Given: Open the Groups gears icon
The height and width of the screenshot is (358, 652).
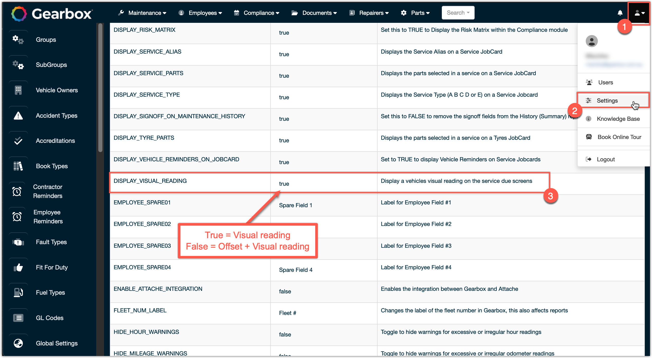Looking at the screenshot, I should [x=18, y=40].
